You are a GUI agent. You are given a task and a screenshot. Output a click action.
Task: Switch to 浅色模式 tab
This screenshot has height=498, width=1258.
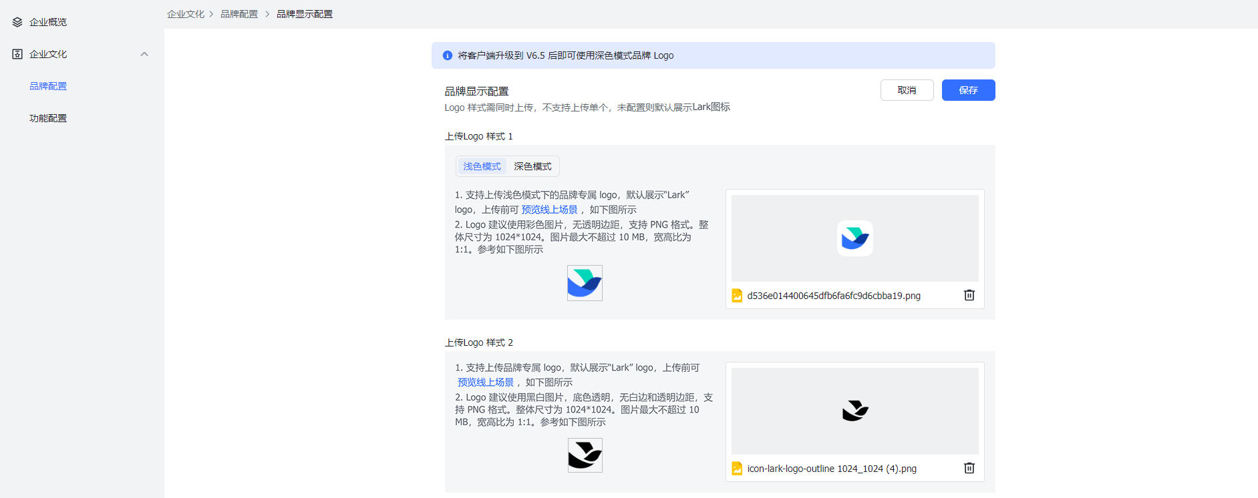click(482, 166)
